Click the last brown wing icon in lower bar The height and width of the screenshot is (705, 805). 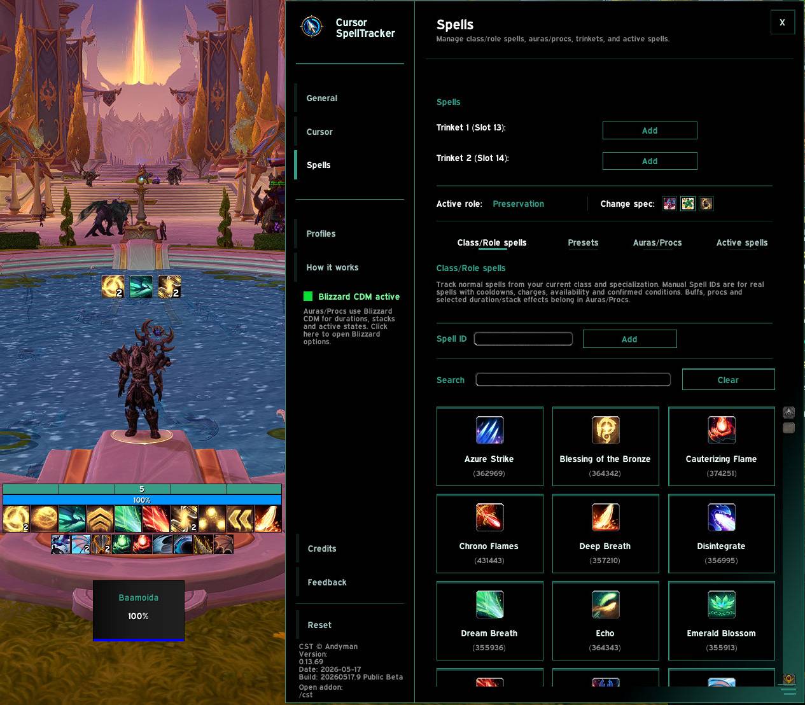[223, 545]
